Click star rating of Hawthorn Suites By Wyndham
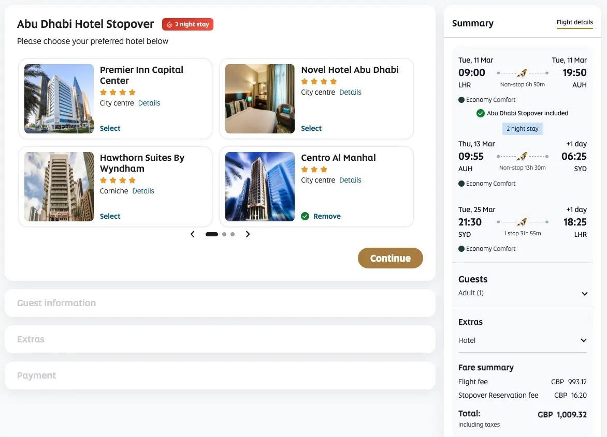The height and width of the screenshot is (437, 607). pyautogui.click(x=118, y=180)
